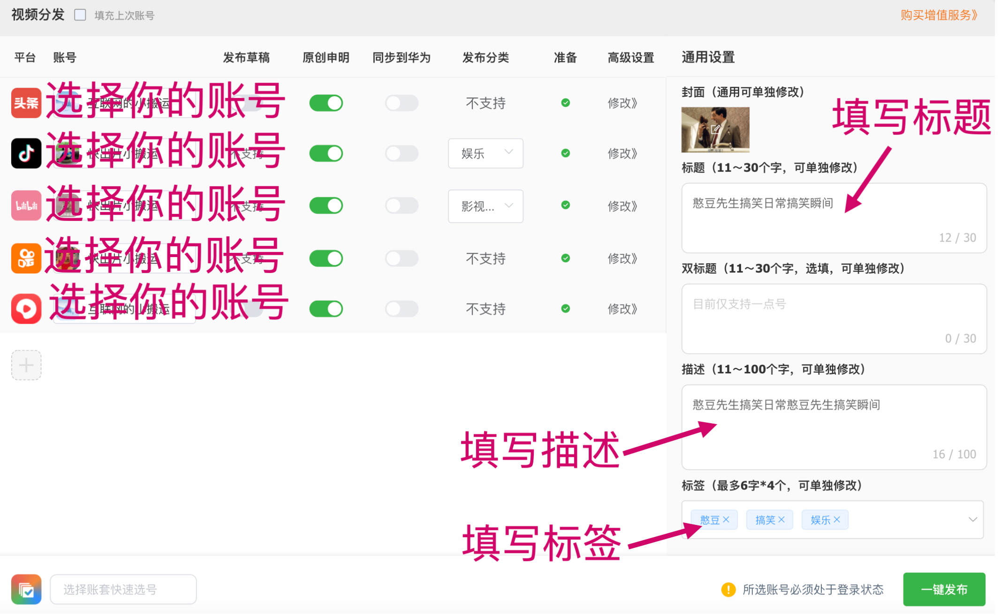Viewport: 1000px width, 615px height.
Task: Click the account set icon at bottom left
Action: 26,589
